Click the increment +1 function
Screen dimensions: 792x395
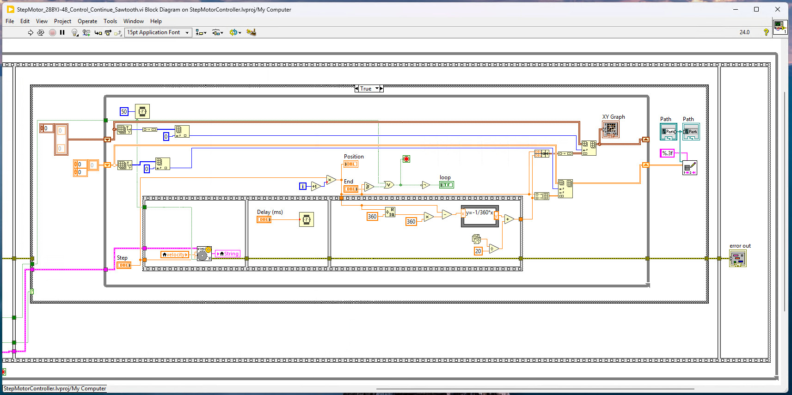click(316, 186)
